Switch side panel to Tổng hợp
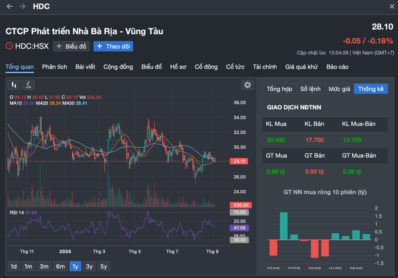This screenshot has width=398, height=278. [x=279, y=89]
